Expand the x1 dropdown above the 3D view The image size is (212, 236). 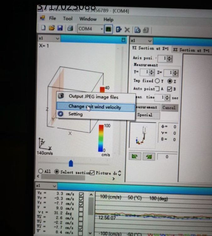57,38
